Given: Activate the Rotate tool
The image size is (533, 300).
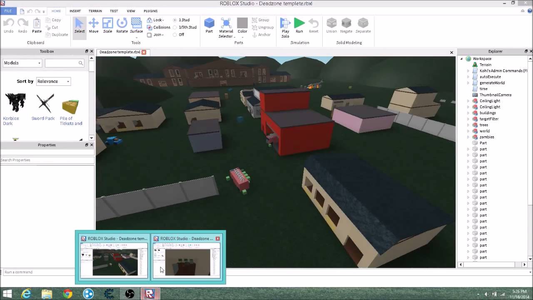Looking at the screenshot, I should [122, 26].
